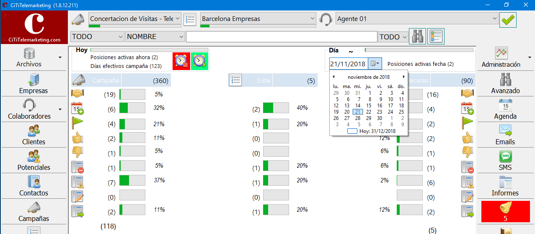This screenshot has height=234, width=535.
Task: Click the 37% progress bar in Campaña column
Action: point(132,180)
